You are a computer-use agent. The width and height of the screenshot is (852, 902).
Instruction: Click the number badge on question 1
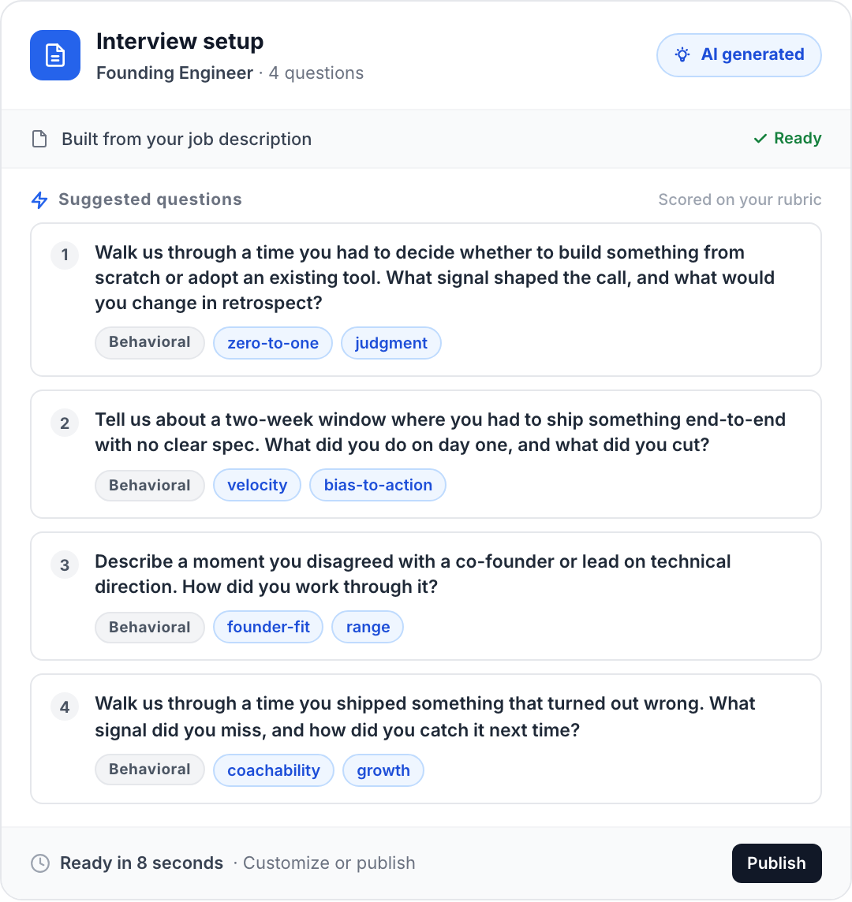[x=65, y=255]
